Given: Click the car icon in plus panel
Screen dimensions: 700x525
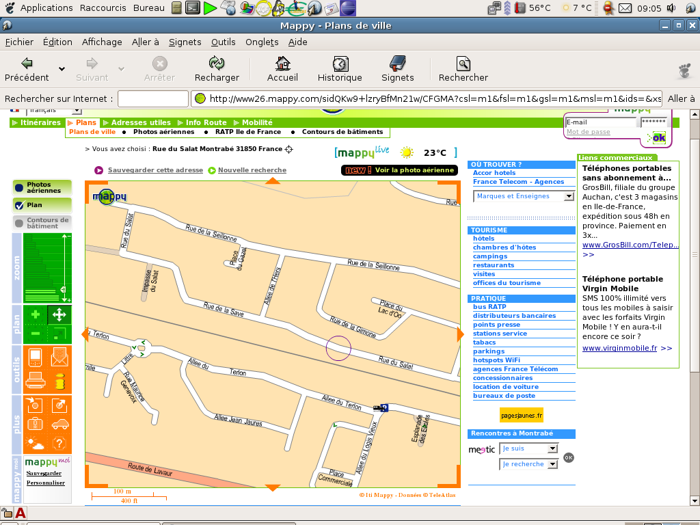Looking at the screenshot, I should [x=60, y=424].
